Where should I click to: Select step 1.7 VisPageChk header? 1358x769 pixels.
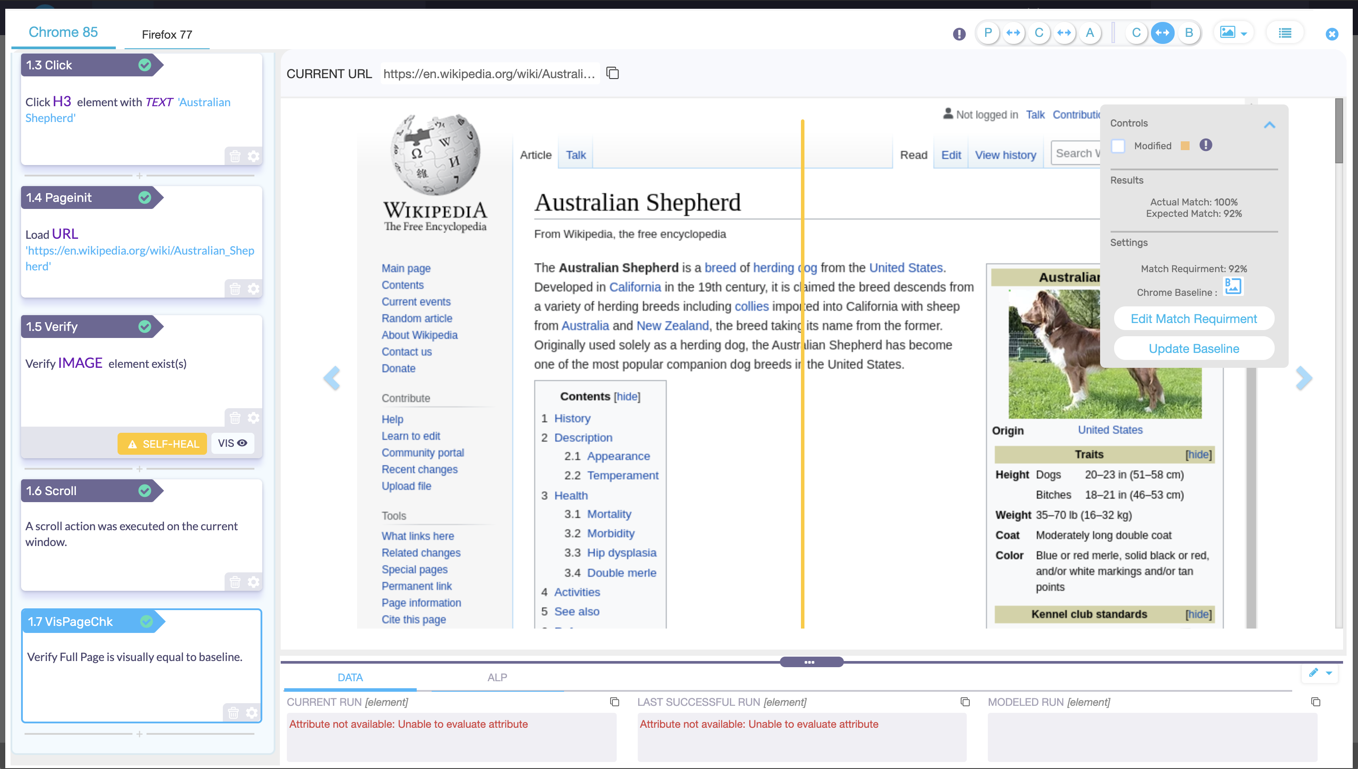click(93, 622)
